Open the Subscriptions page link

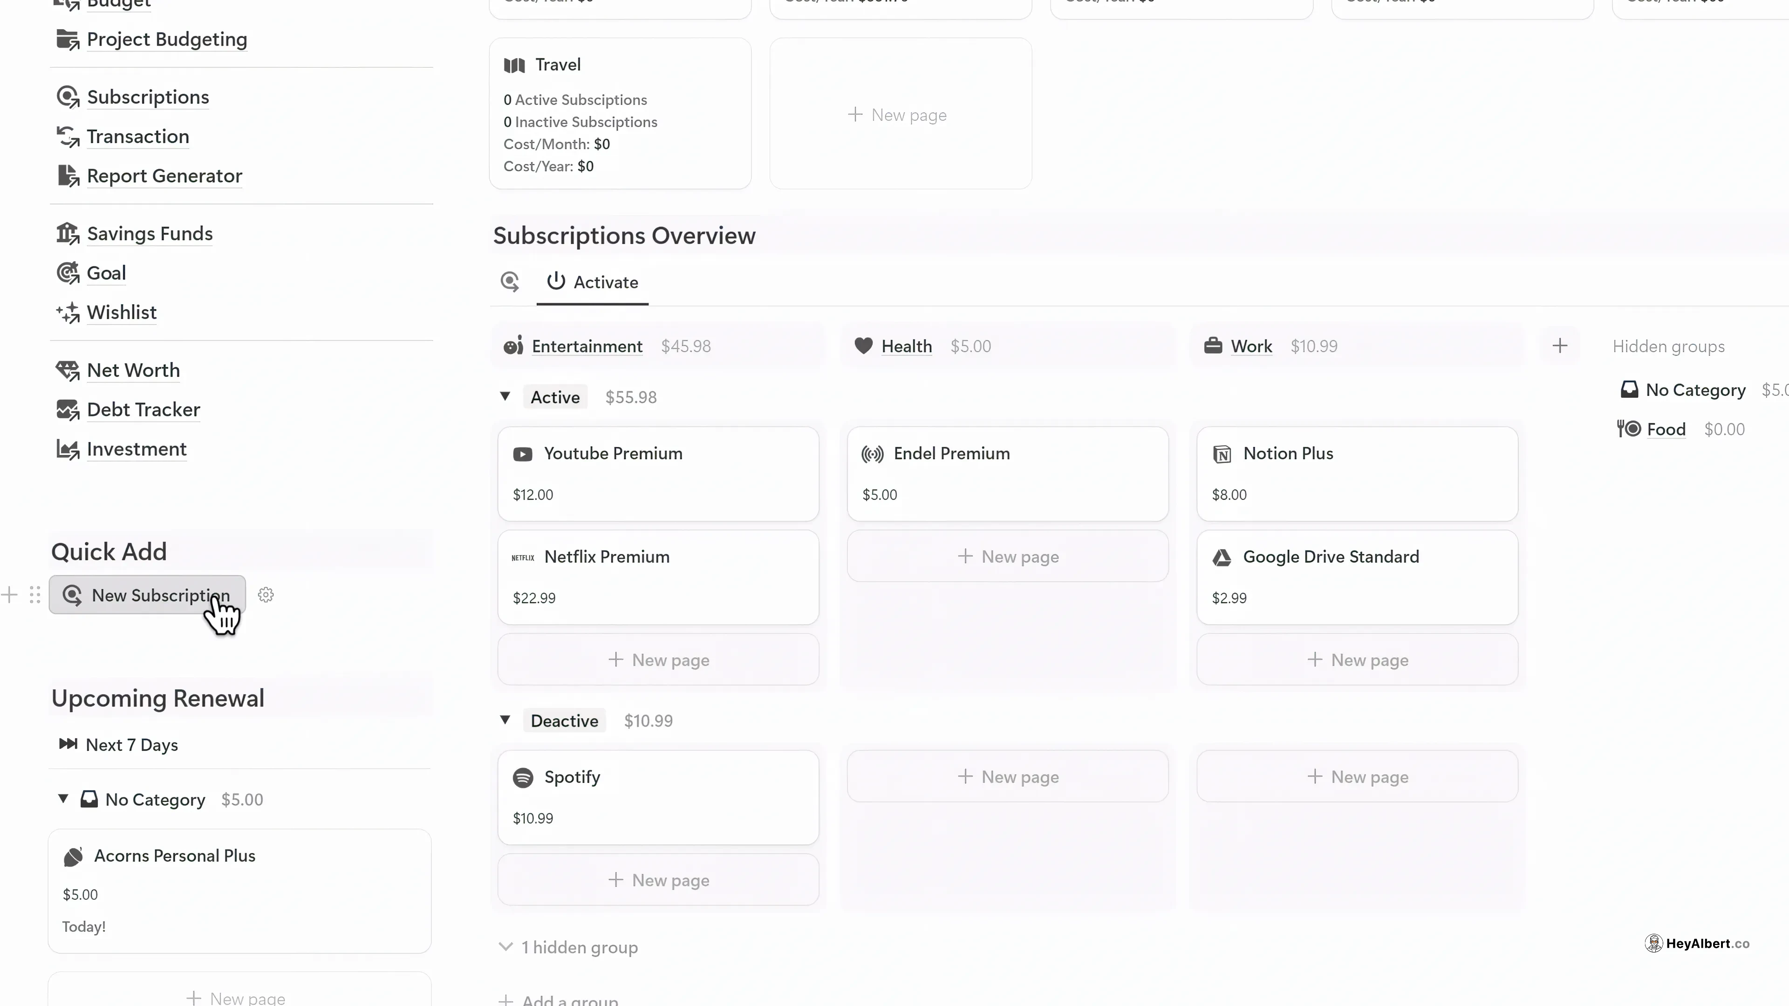point(148,97)
